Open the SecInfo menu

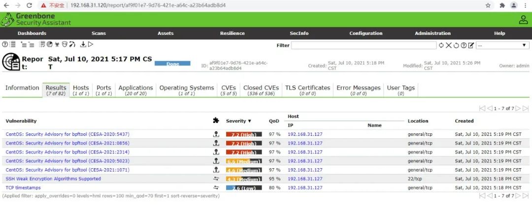click(x=299, y=33)
